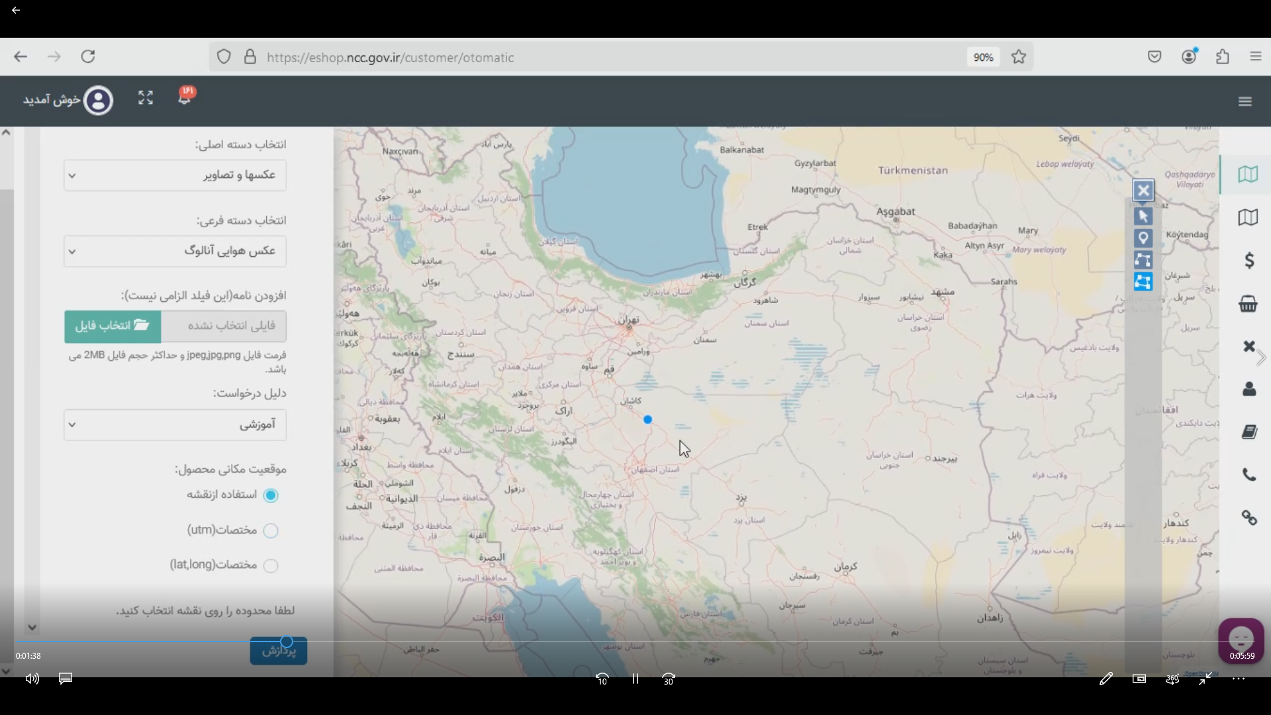Open notifications bell with red badge
Viewport: 1271px width, 715px height.
coord(185,97)
